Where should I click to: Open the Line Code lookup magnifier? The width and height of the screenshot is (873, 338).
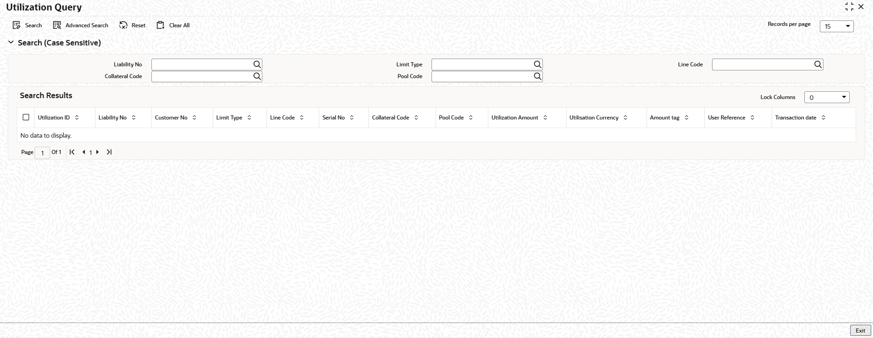click(818, 65)
